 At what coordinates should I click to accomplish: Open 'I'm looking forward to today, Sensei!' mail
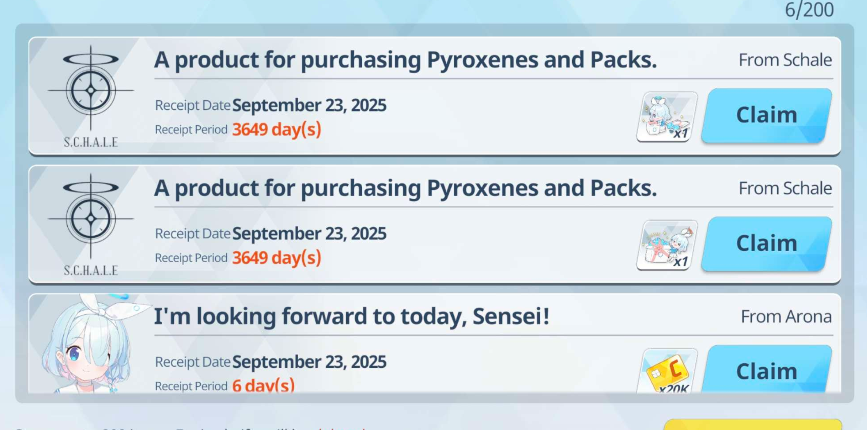click(x=352, y=316)
